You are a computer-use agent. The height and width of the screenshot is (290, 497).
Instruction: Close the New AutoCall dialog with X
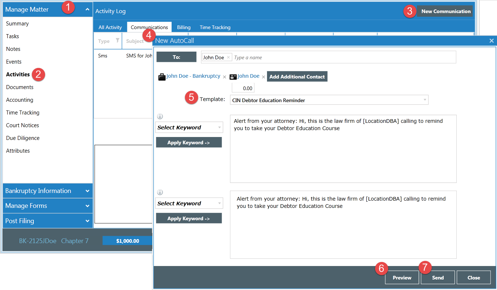[492, 41]
